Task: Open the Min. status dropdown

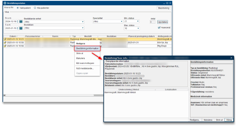Action: [138, 21]
